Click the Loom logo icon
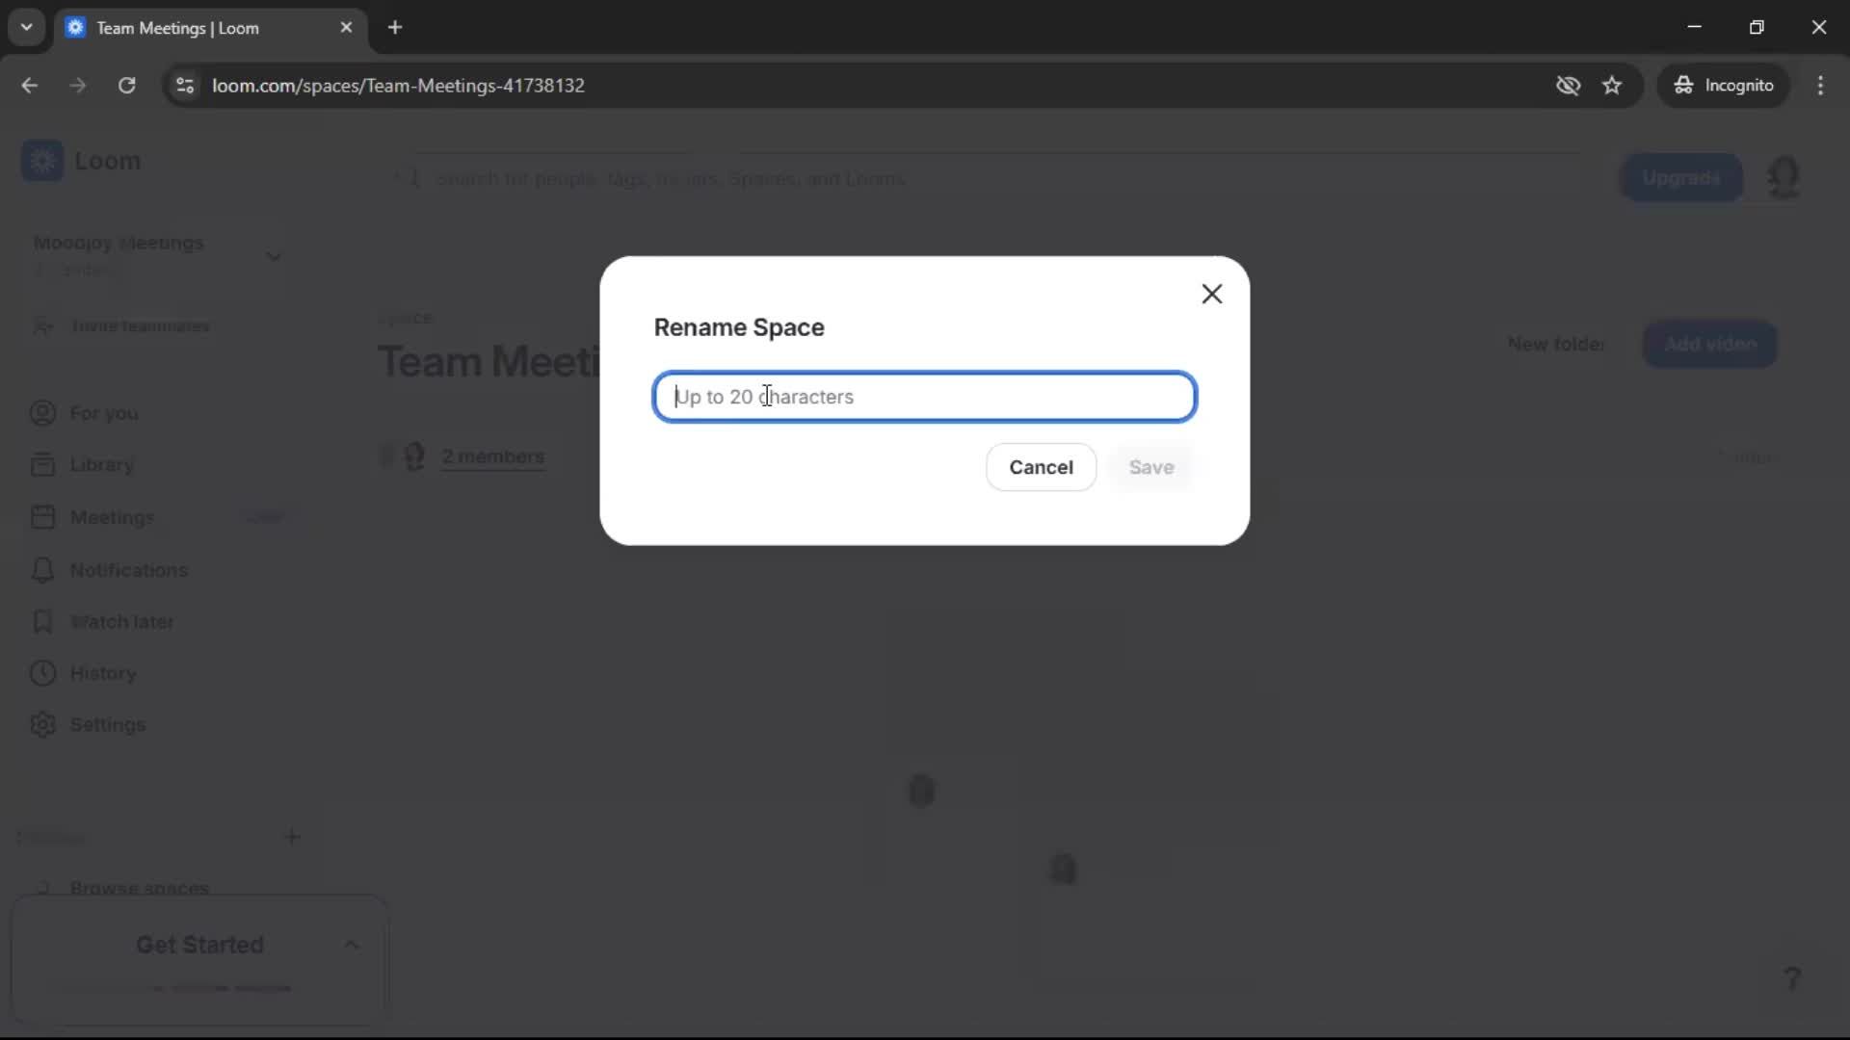This screenshot has height=1040, width=1850. (x=42, y=161)
